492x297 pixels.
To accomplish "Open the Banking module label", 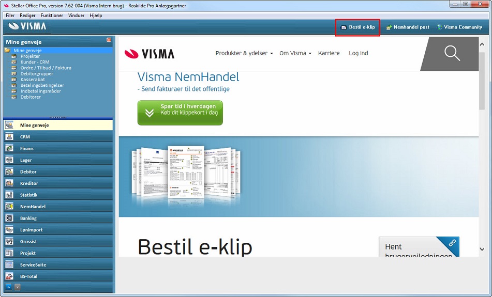I will (28, 218).
